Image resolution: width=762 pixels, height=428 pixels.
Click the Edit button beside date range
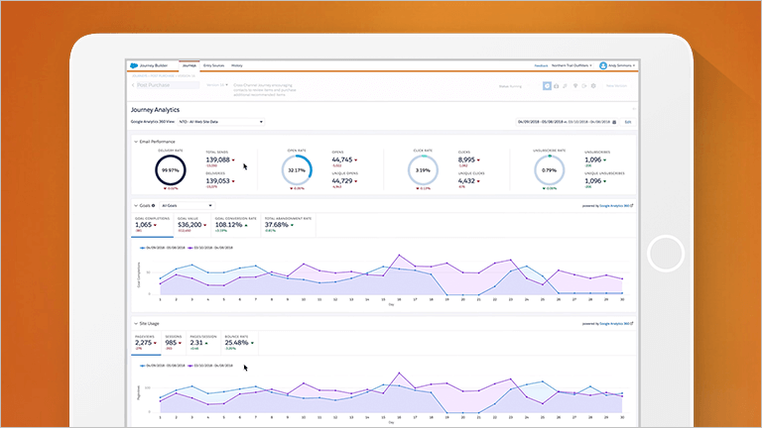628,122
